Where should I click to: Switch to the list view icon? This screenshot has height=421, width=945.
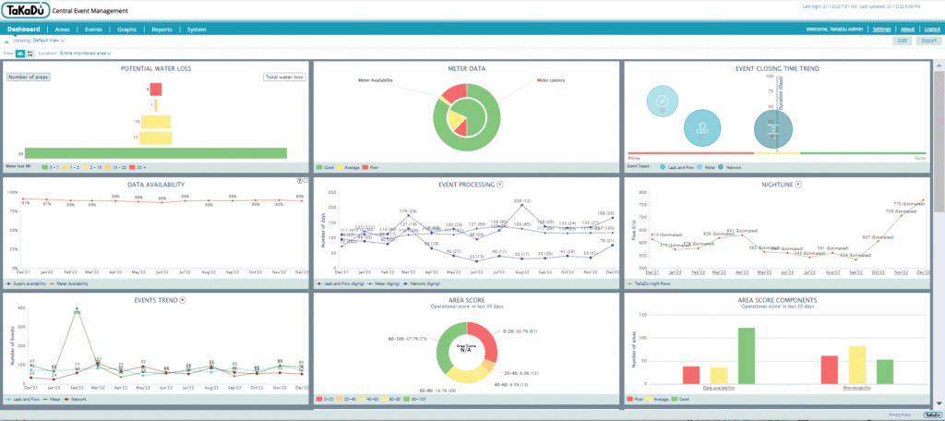coord(30,53)
